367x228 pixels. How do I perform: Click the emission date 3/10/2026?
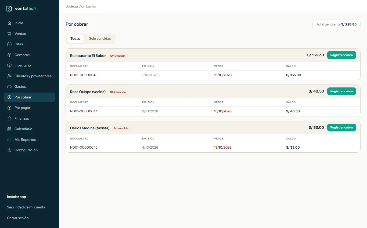150,111
